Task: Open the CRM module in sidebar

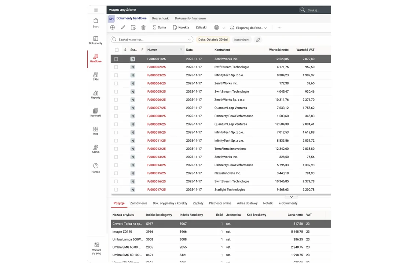Action: tap(96, 76)
